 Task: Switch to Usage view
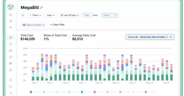coord(95,15)
